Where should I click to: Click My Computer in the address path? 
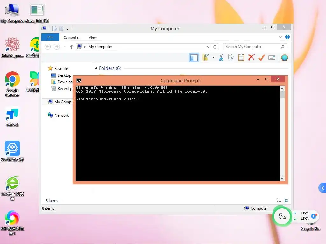click(x=100, y=47)
